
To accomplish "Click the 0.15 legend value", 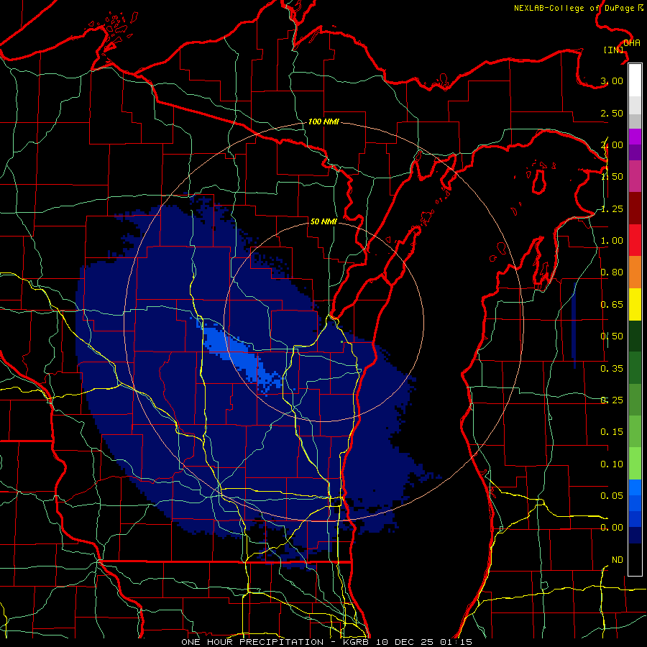I will pyautogui.click(x=612, y=432).
